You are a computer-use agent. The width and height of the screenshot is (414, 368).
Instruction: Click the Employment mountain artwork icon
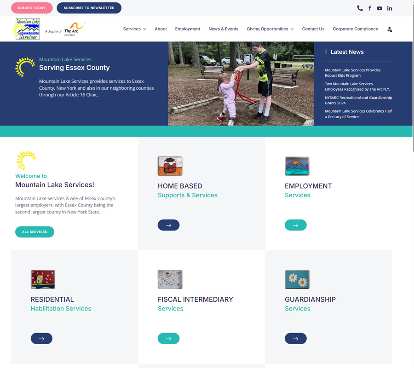click(297, 166)
